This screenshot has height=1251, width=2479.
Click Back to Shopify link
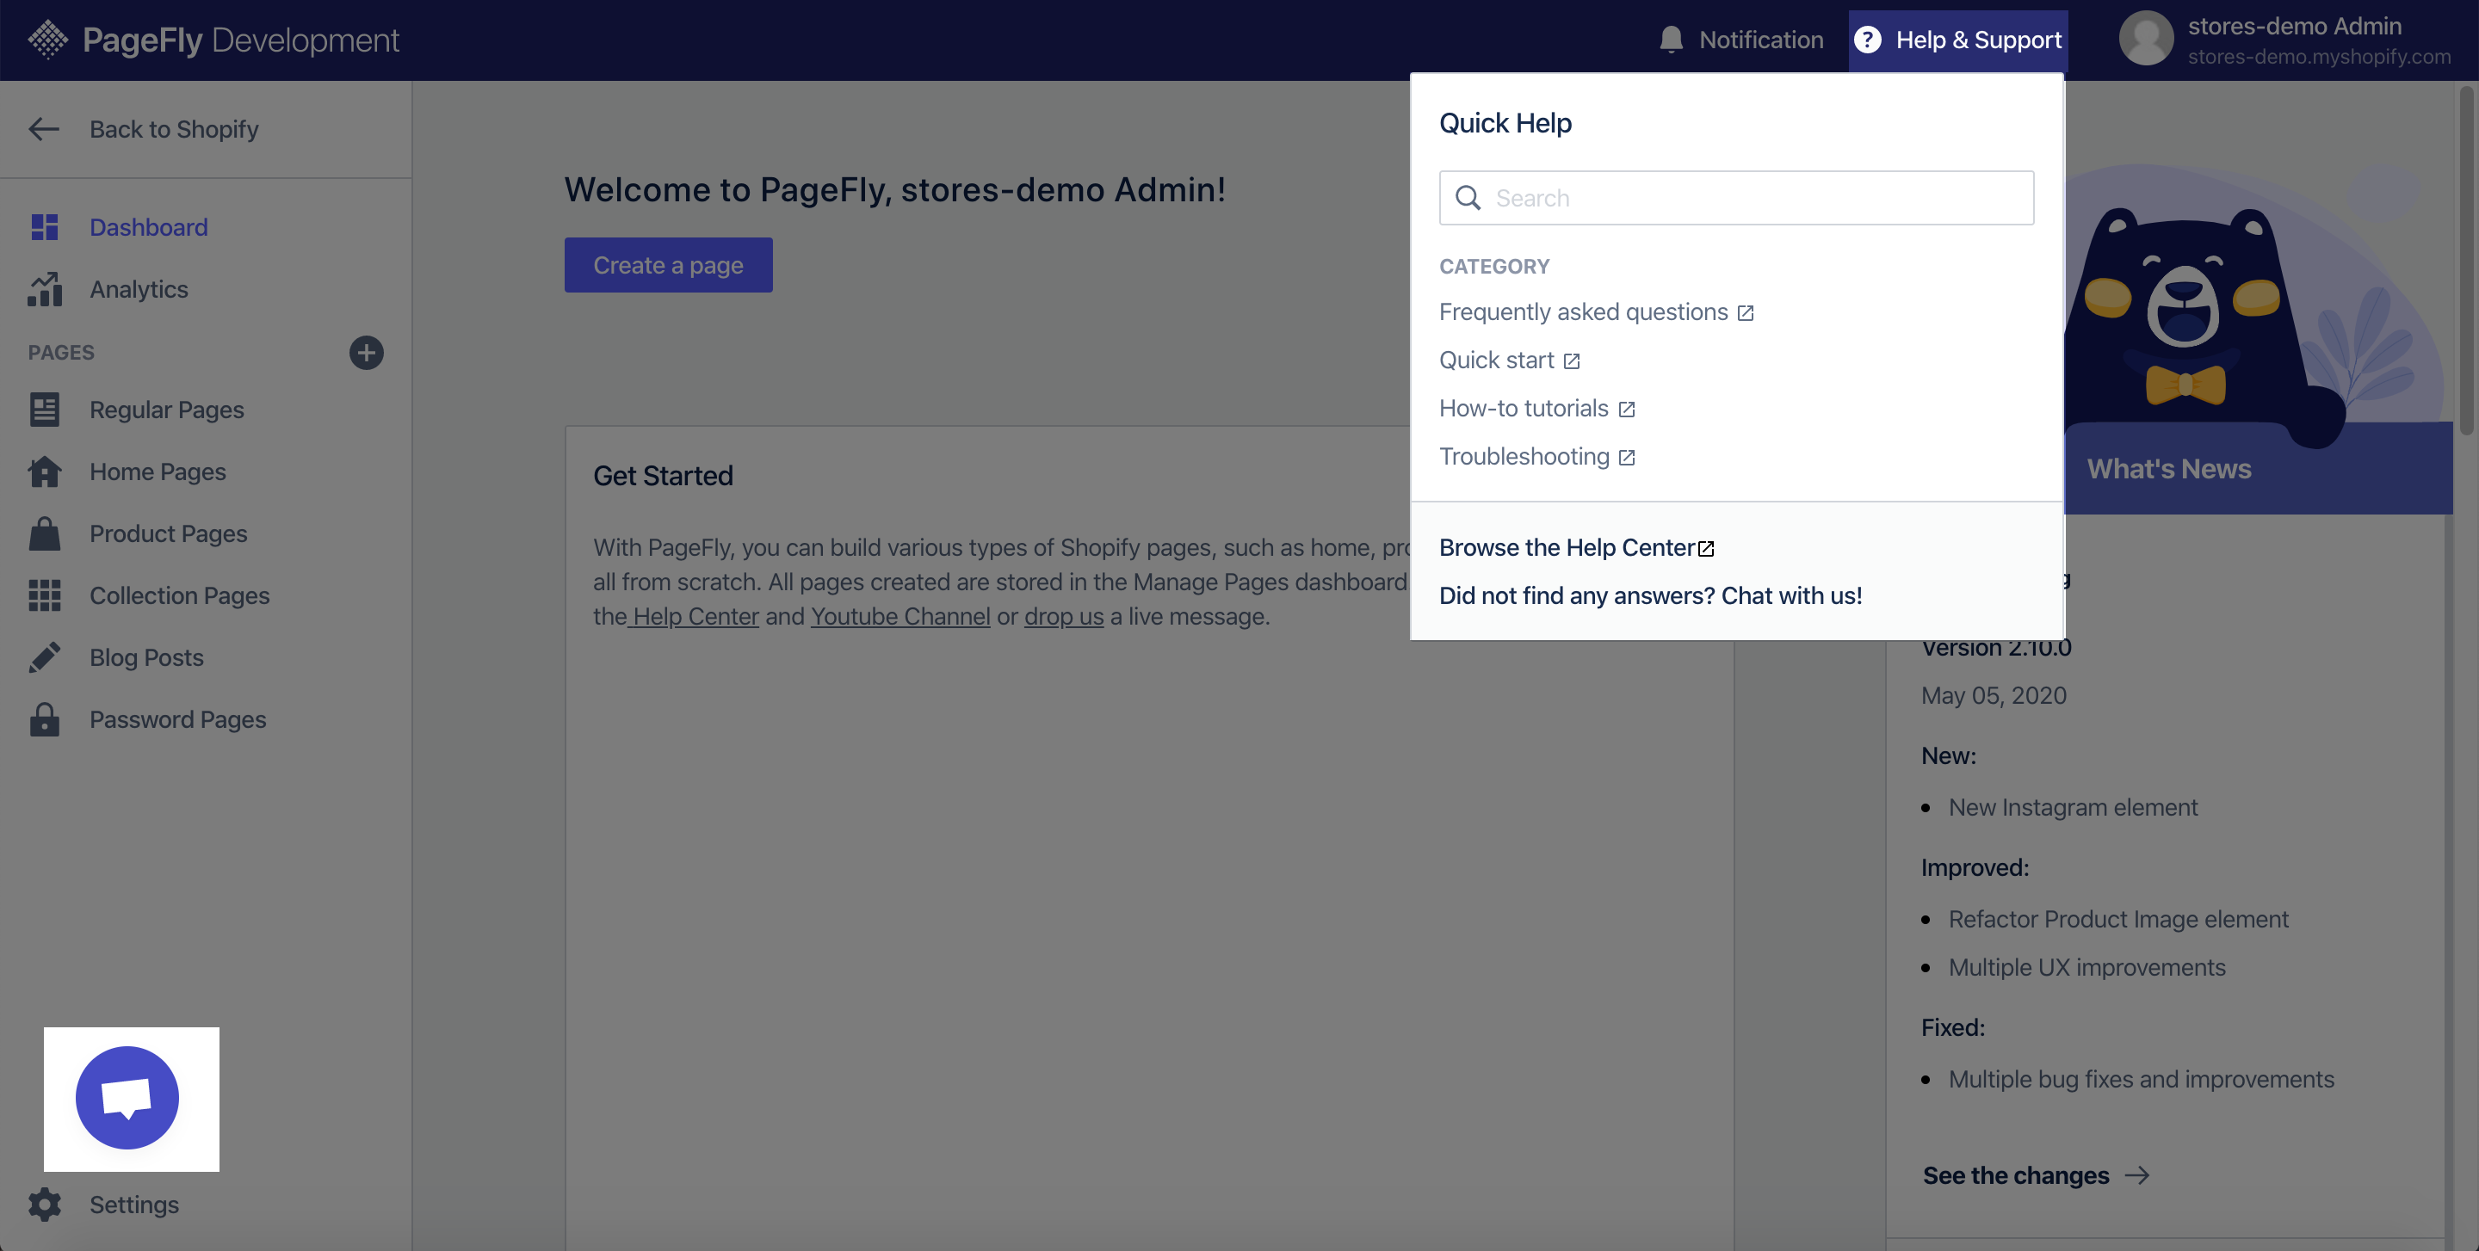(x=173, y=129)
